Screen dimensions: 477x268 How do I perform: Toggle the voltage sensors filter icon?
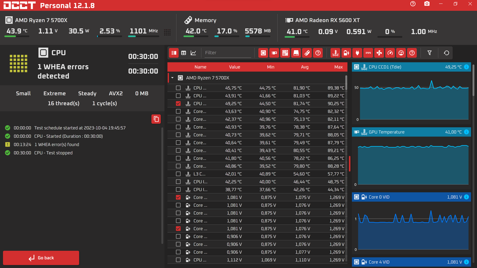tap(347, 53)
